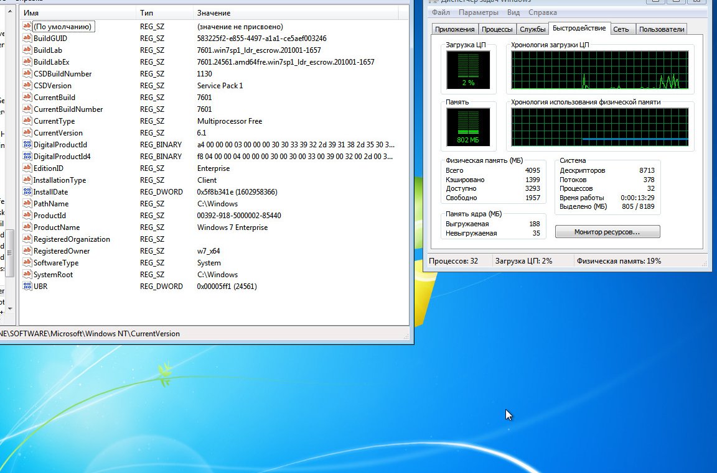Click the Дескрипторов 8713 value

point(647,170)
